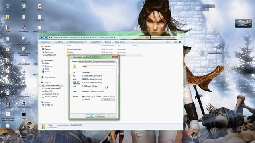This screenshot has width=255, height=143.
Task: Click the Risen2 folder name field
Action: coord(98,66)
